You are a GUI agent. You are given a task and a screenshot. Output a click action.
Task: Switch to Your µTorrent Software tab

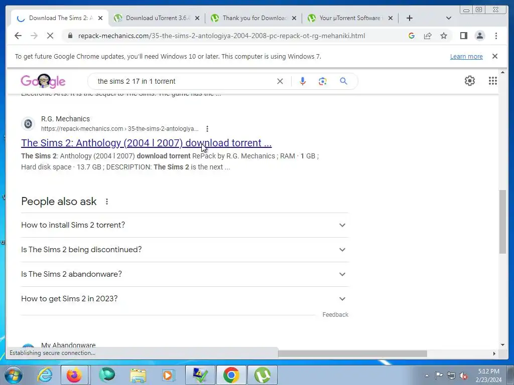[x=351, y=18]
